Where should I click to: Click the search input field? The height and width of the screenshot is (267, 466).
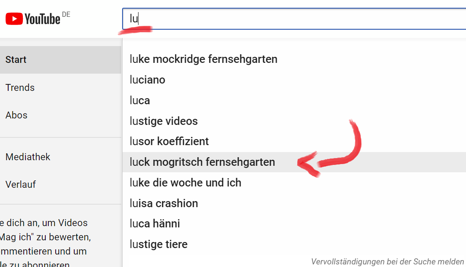(293, 19)
